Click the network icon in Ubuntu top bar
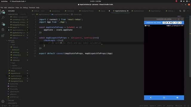The image size is (191, 107). [181, 1]
